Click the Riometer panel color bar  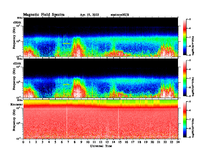pyautogui.click(x=184, y=119)
